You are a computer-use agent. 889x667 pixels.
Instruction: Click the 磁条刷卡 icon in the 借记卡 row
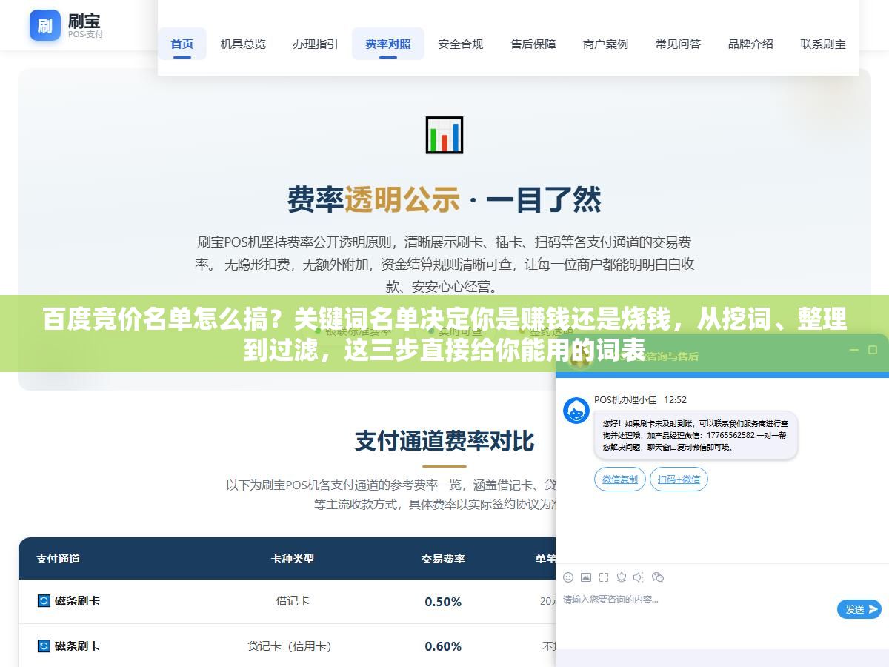[x=44, y=600]
